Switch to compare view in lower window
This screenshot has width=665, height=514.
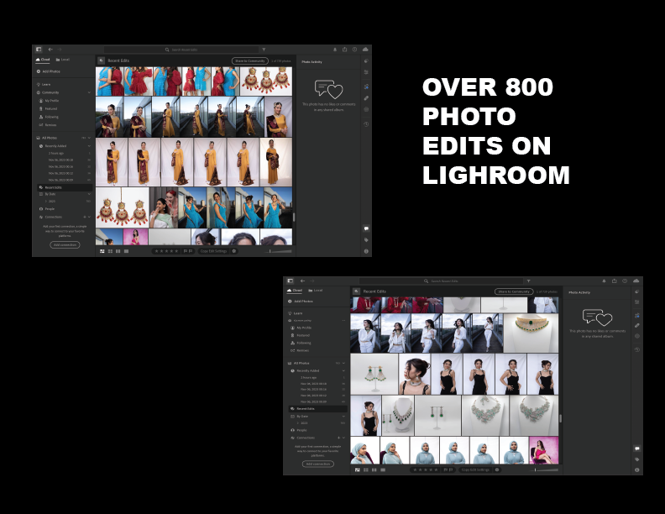[374, 469]
